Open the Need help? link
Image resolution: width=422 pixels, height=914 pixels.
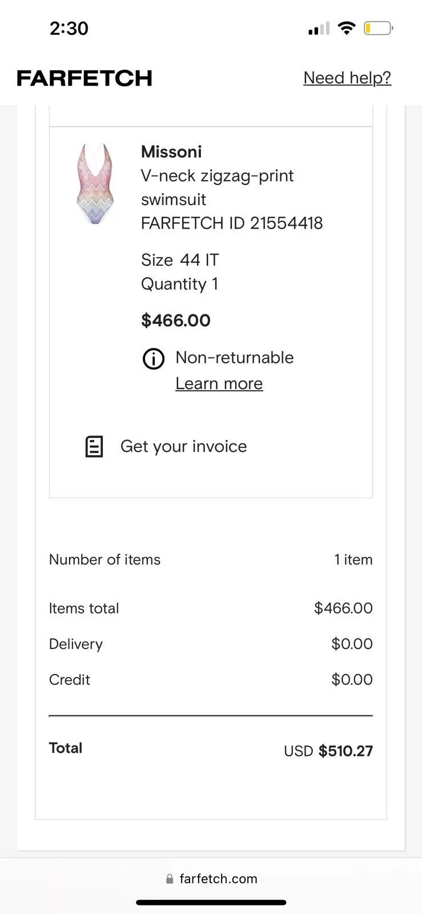pos(347,78)
